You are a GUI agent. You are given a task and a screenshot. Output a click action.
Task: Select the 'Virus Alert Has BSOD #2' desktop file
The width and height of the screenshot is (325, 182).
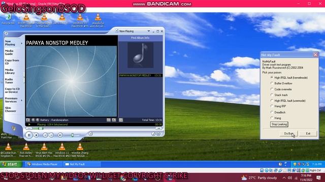click(x=44, y=150)
